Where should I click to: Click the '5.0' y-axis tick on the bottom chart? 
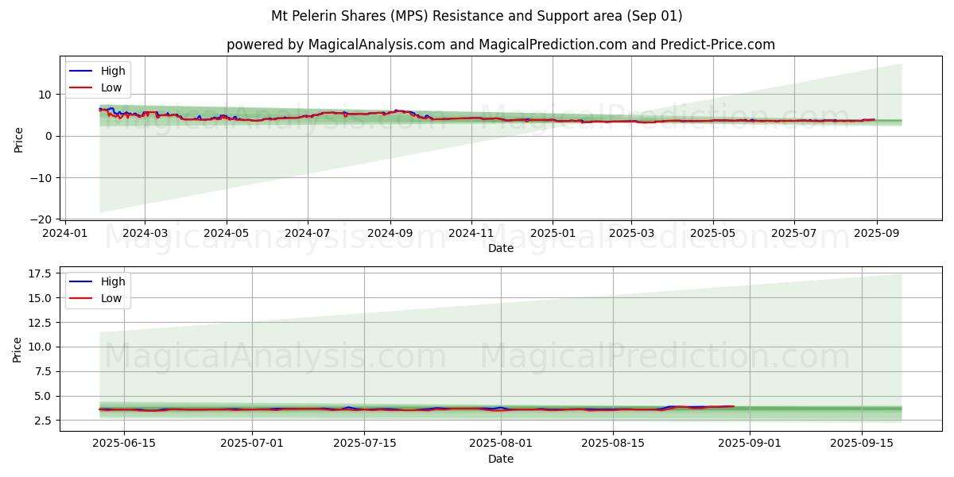click(x=44, y=396)
